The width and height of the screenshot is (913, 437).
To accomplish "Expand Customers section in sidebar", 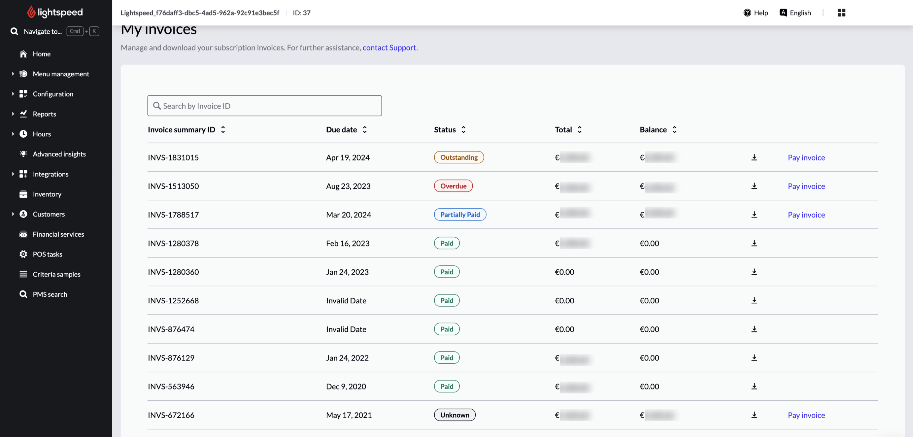I will [13, 214].
